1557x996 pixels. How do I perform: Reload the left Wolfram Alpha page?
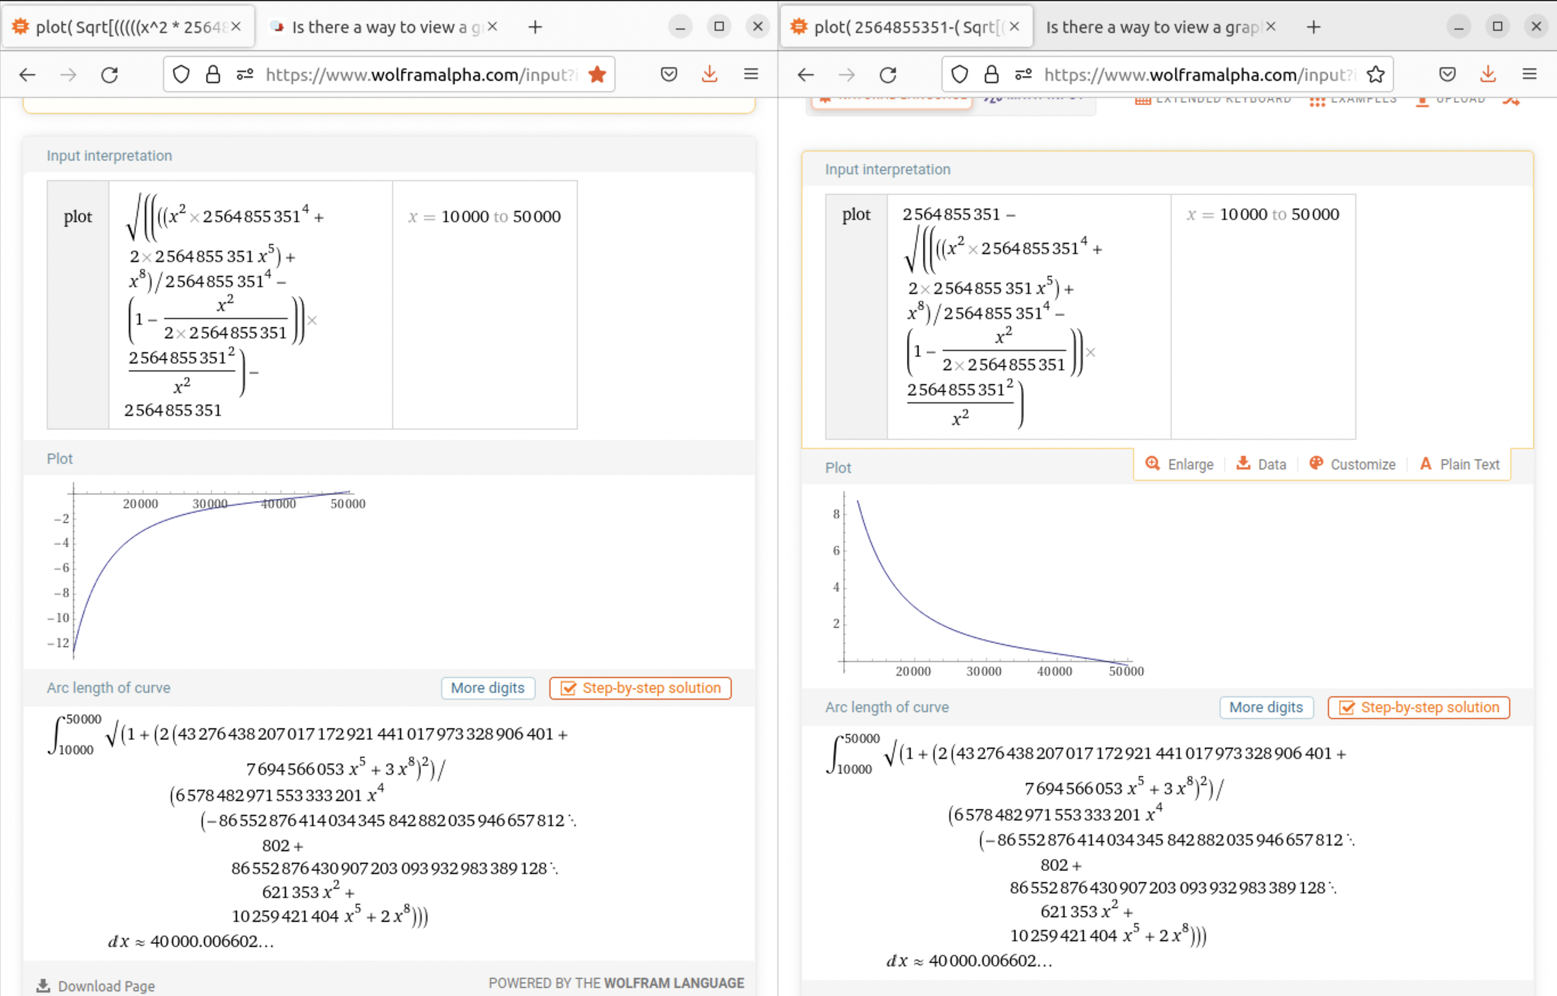[109, 75]
